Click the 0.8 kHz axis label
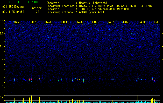The width and height of the screenshot is (163, 103). coord(2,72)
